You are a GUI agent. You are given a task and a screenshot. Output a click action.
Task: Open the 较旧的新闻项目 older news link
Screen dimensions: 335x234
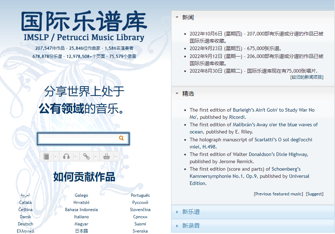point(307,77)
